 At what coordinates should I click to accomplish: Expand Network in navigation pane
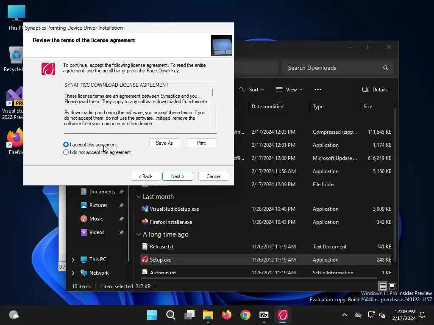[73, 273]
